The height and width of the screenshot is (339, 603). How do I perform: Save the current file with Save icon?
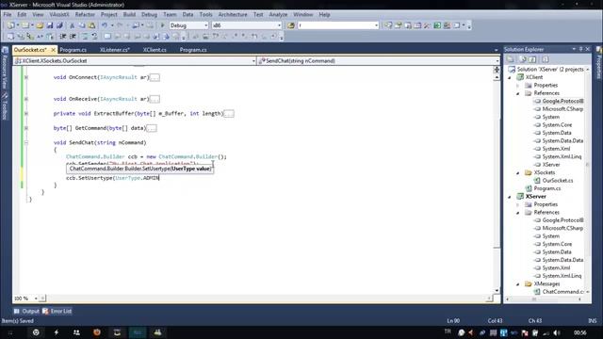click(50, 25)
